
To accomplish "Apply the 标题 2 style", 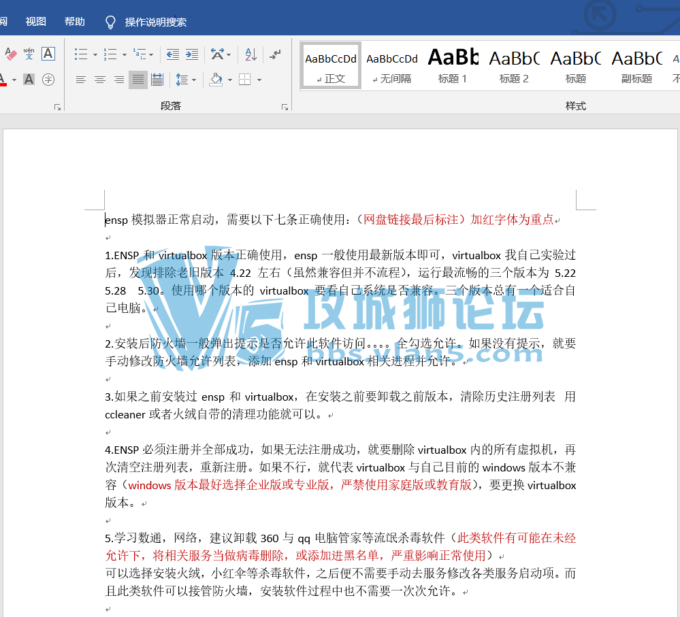I will point(514,66).
